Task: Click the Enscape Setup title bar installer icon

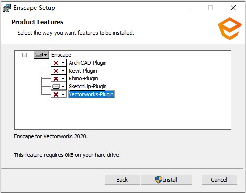Action: click(x=7, y=8)
